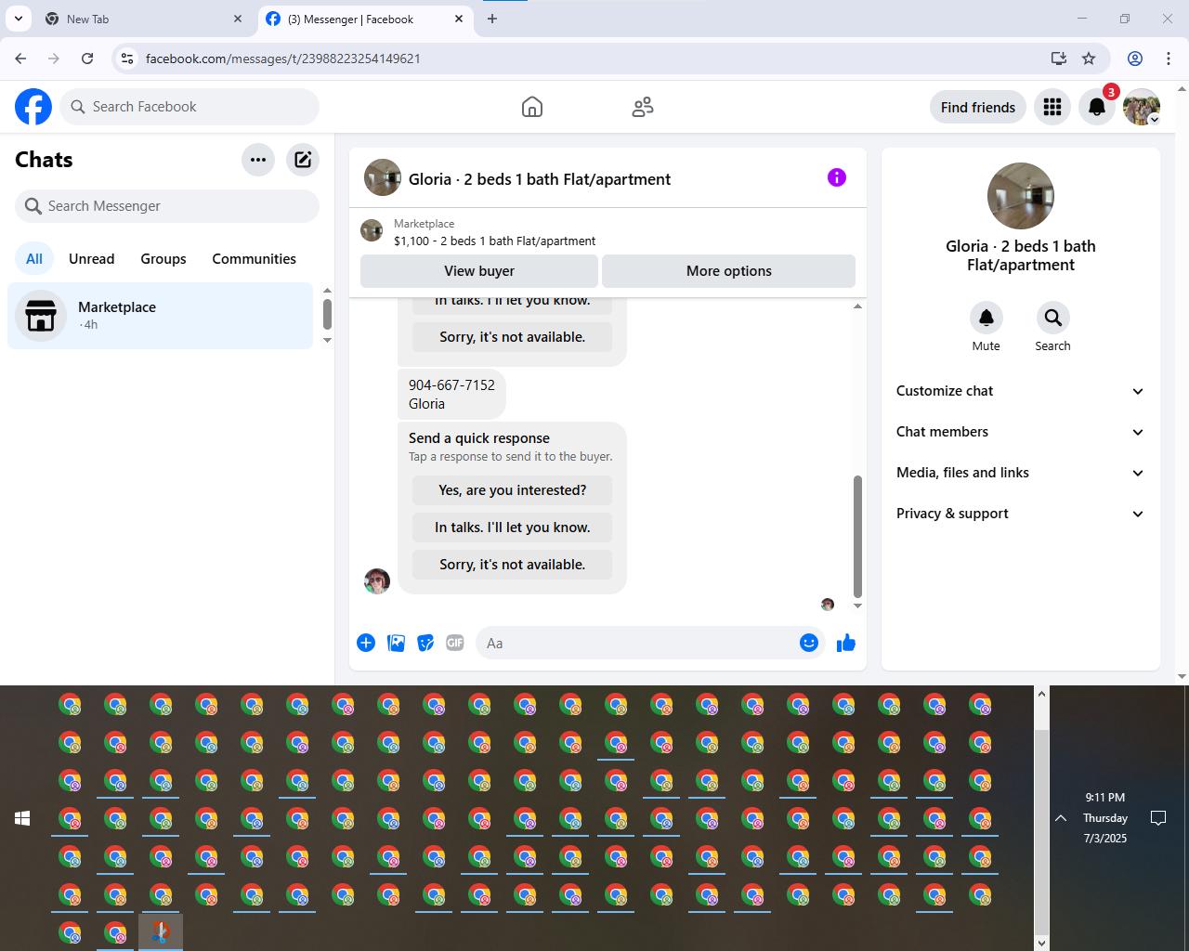The height and width of the screenshot is (951, 1189).
Task: Open Chrome profile icon in toolbar
Action: (x=1135, y=59)
